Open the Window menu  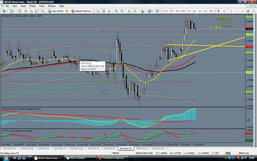tap(52, 6)
